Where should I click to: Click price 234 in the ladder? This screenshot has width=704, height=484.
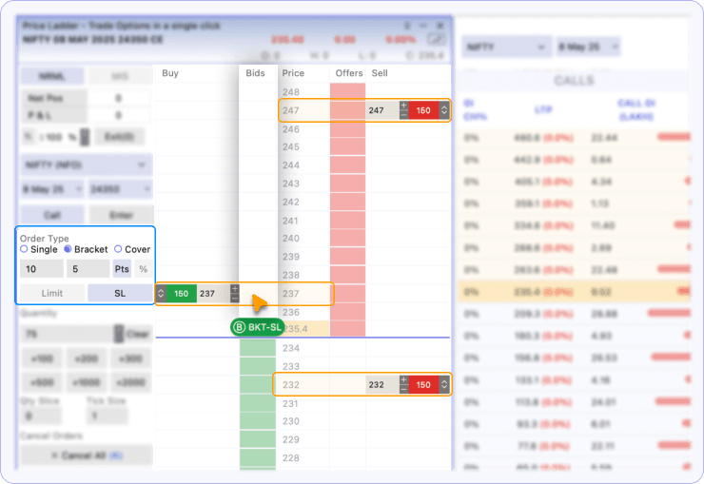point(291,348)
